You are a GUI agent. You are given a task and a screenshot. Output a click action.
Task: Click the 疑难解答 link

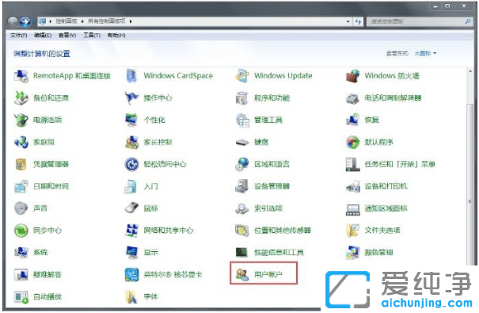48,274
